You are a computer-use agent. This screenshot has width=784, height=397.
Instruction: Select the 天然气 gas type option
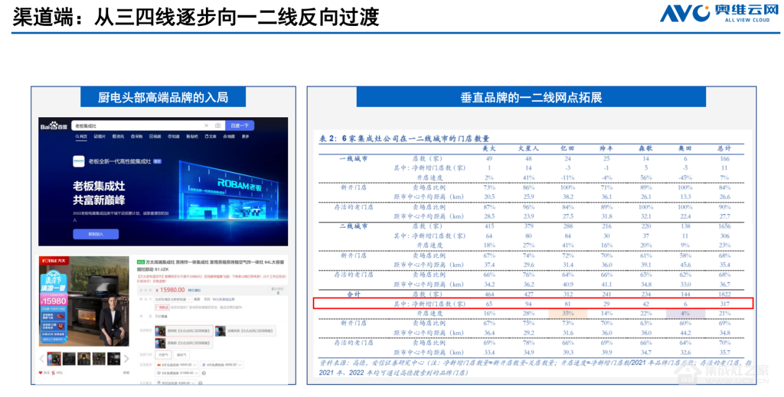point(163,354)
